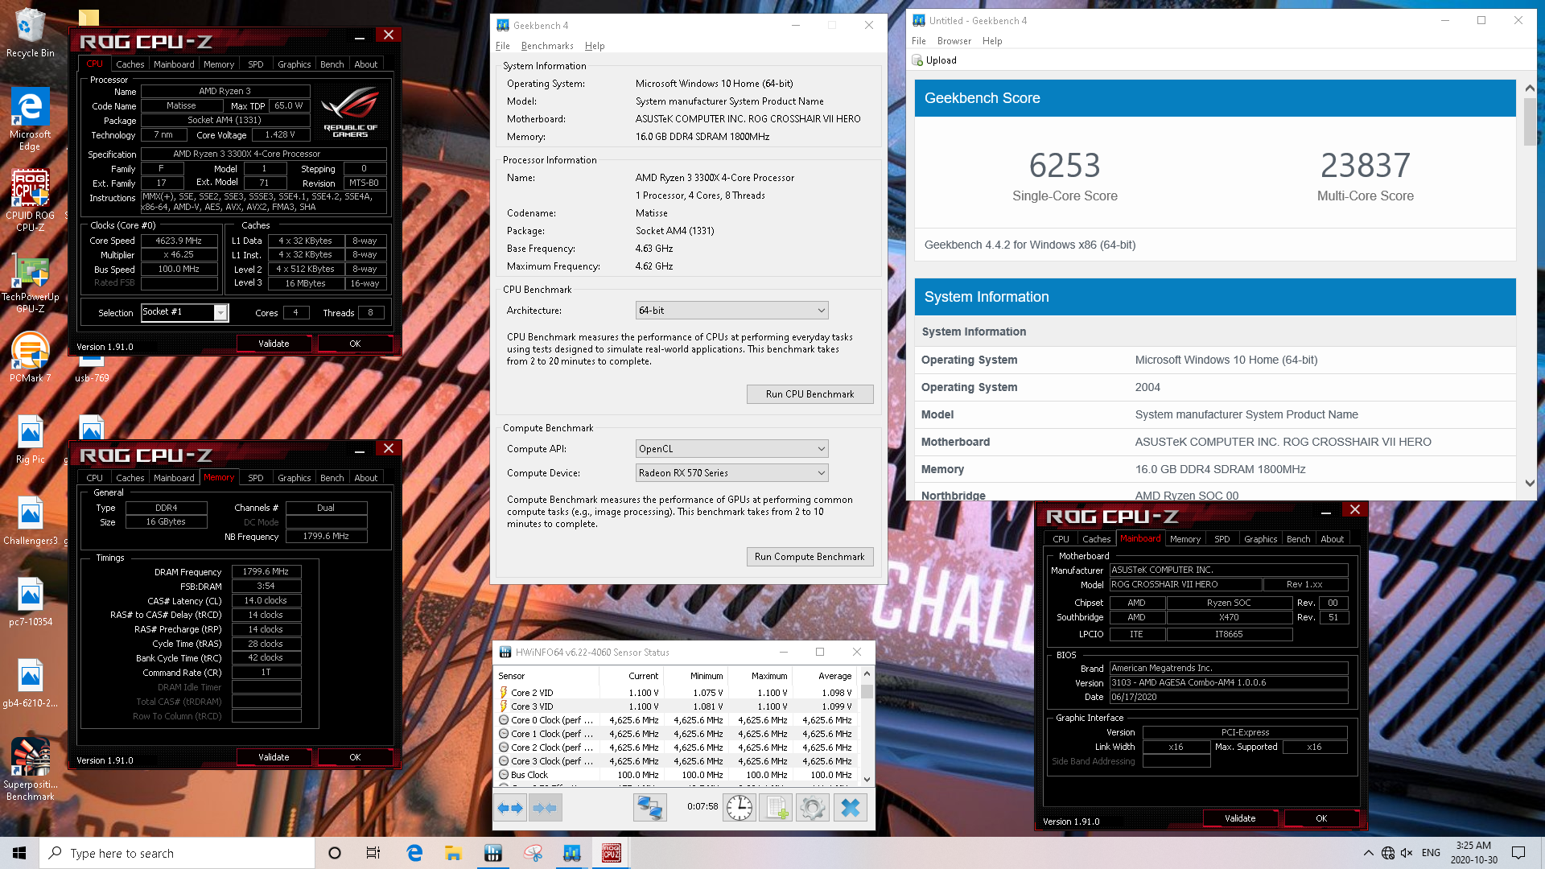Open Compute Device Radeon RX 570 dropdown
Screen dimensions: 1545x869
[x=731, y=473]
